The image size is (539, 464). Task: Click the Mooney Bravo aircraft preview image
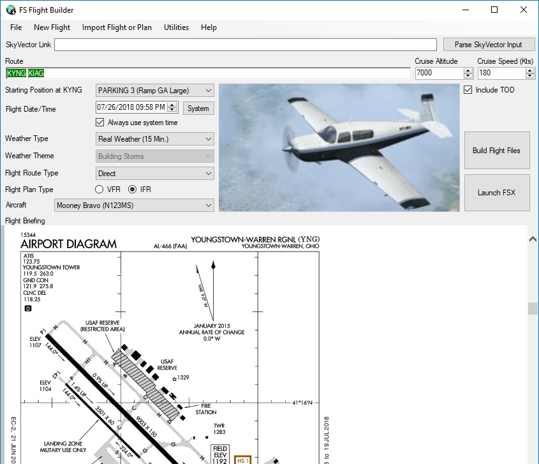(339, 147)
